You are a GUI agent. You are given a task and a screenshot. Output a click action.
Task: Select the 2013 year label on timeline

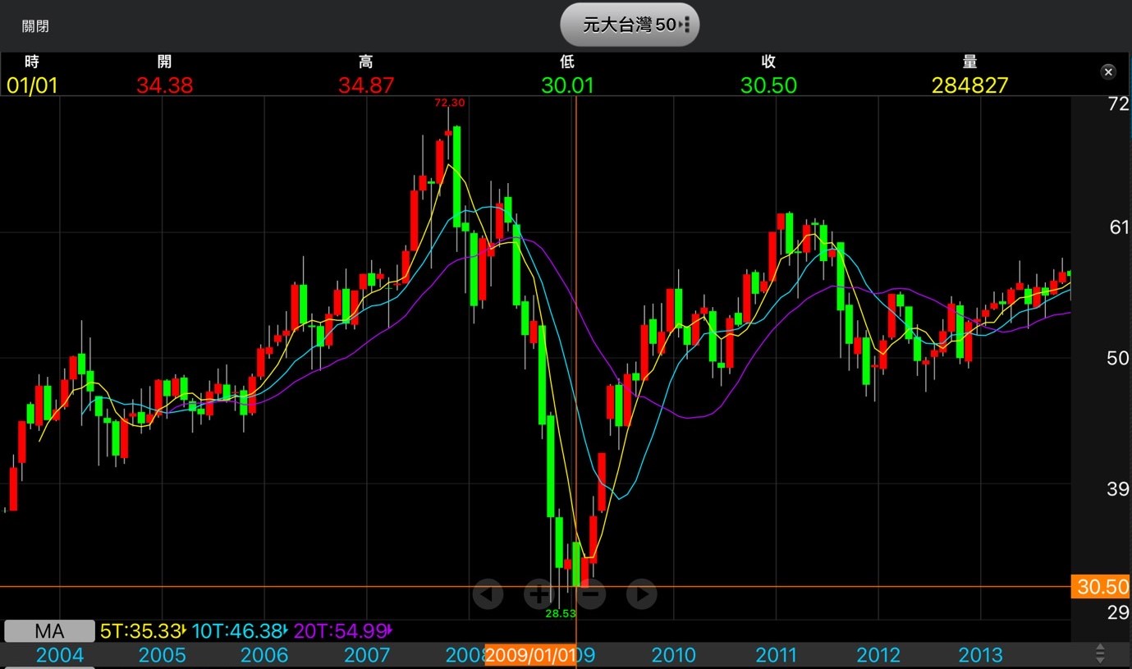tap(981, 655)
